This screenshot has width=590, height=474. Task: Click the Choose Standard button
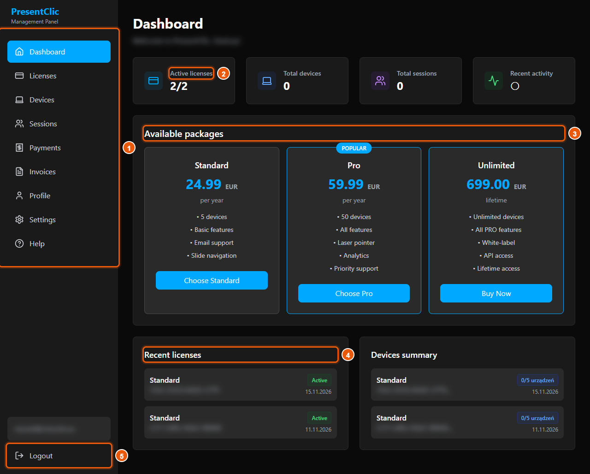[x=212, y=280]
